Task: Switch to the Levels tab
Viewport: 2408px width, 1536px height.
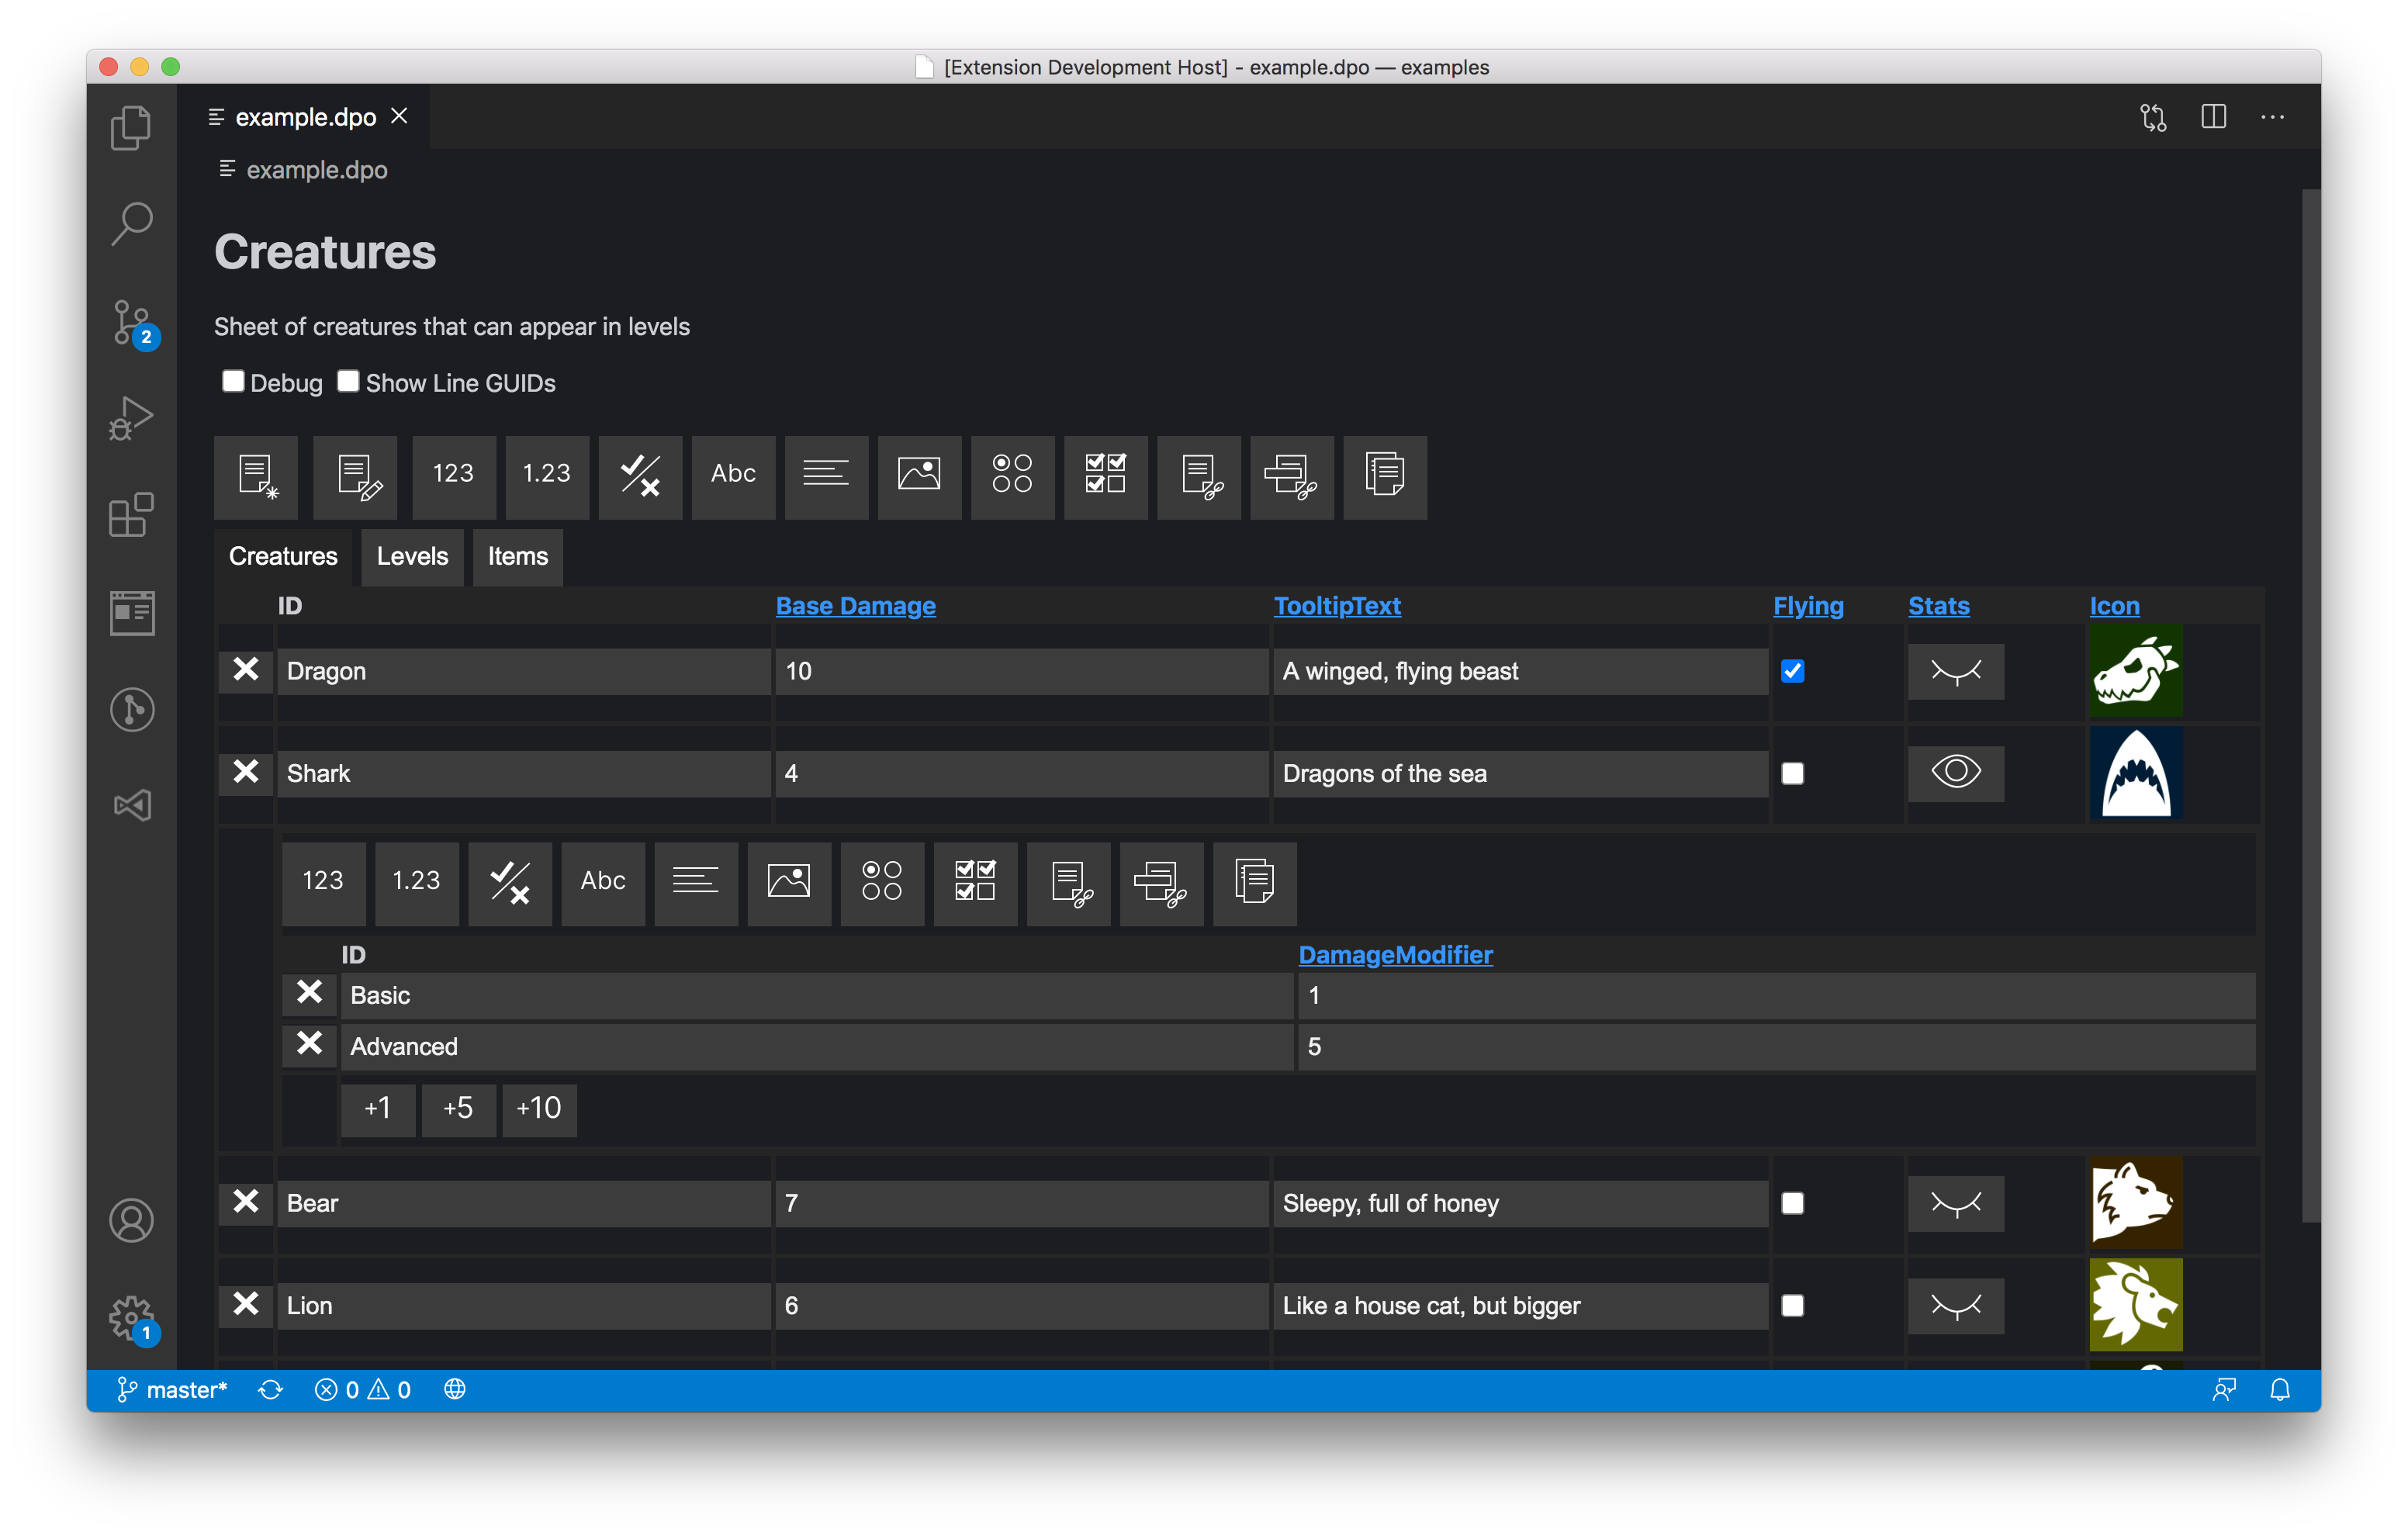Action: pos(412,556)
